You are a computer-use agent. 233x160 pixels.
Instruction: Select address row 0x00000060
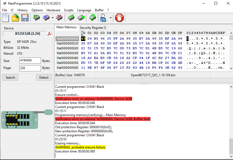(x=68, y=68)
